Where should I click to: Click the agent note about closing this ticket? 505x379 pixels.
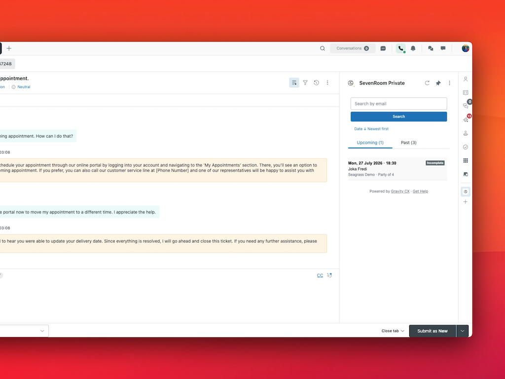point(163,244)
